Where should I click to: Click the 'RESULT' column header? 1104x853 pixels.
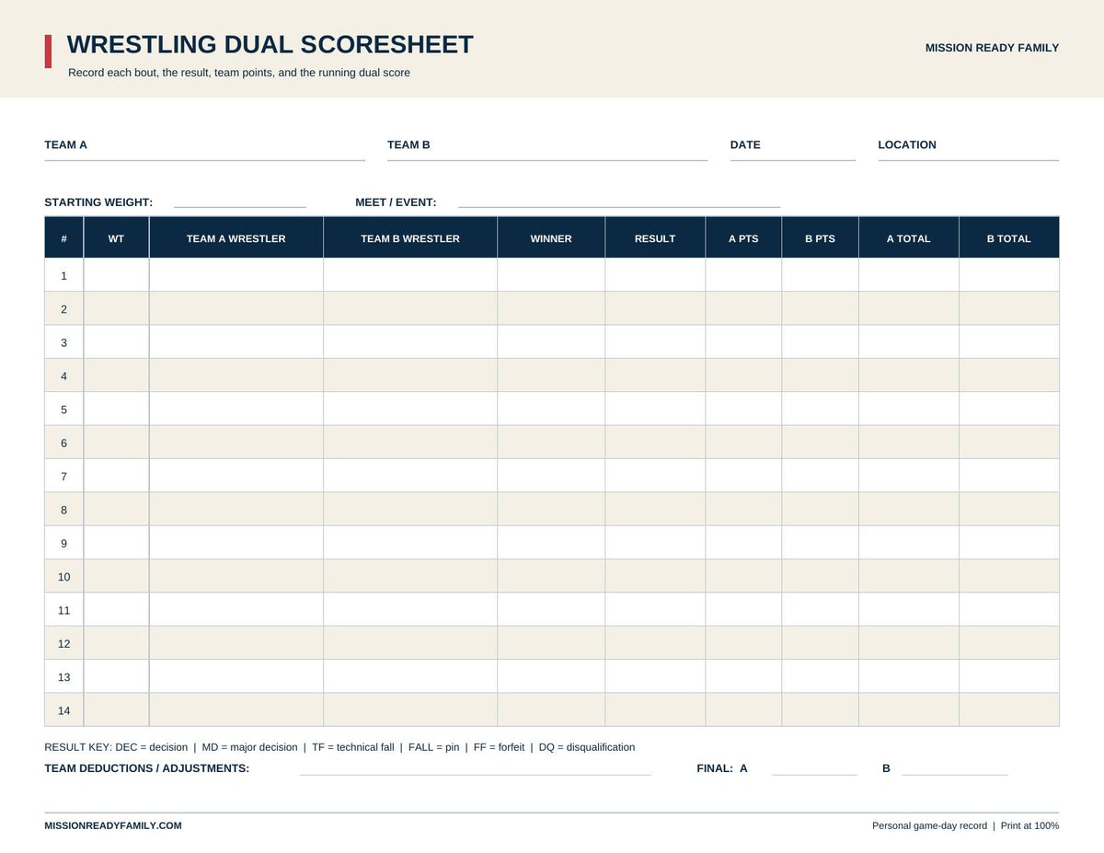click(655, 238)
